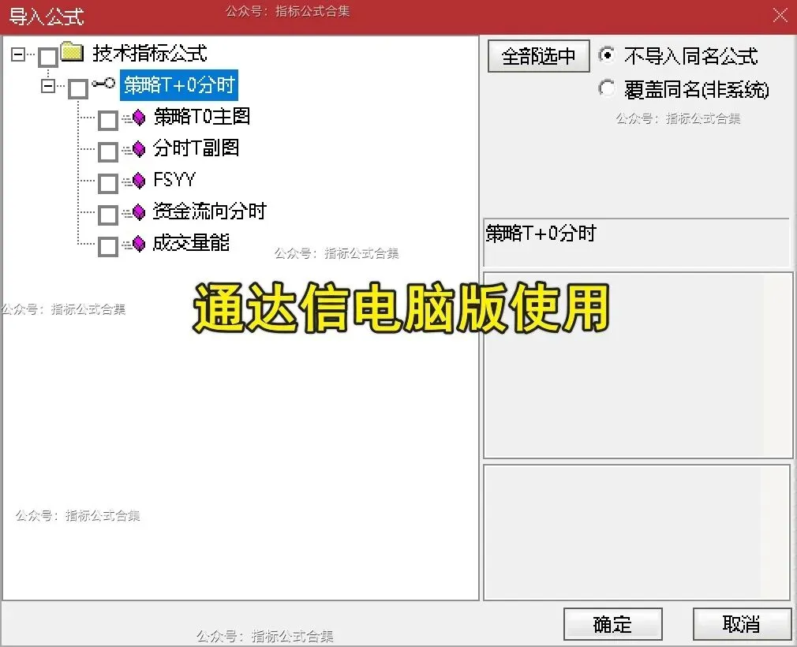Viewport: 797px width, 647px height.
Task: Tick the 策略T0主图 checkbox
Action: [x=108, y=121]
